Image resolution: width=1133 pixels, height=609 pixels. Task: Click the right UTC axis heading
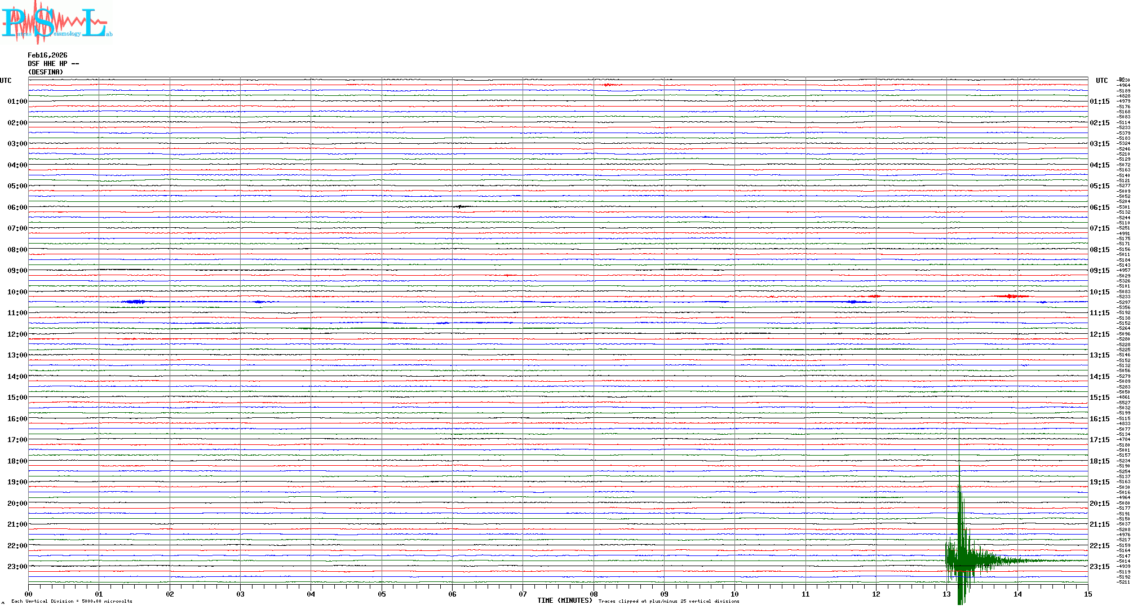pyautogui.click(x=1101, y=81)
